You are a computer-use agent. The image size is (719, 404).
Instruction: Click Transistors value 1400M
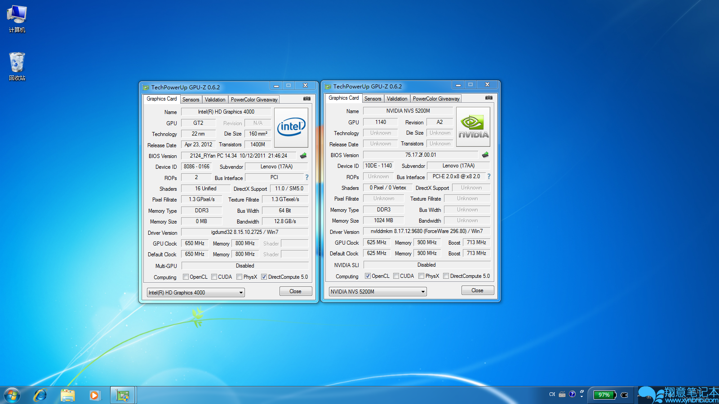click(258, 145)
